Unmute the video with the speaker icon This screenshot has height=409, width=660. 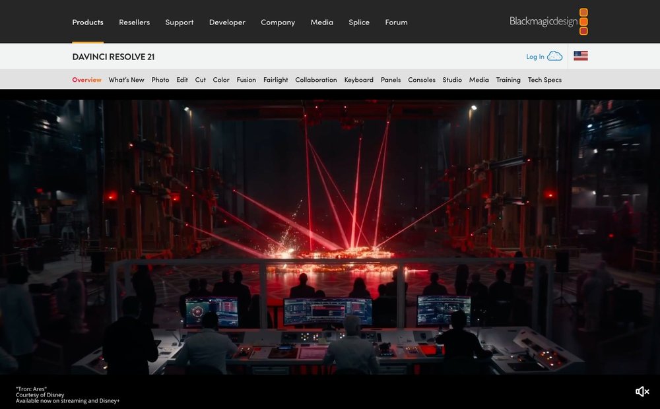642,391
